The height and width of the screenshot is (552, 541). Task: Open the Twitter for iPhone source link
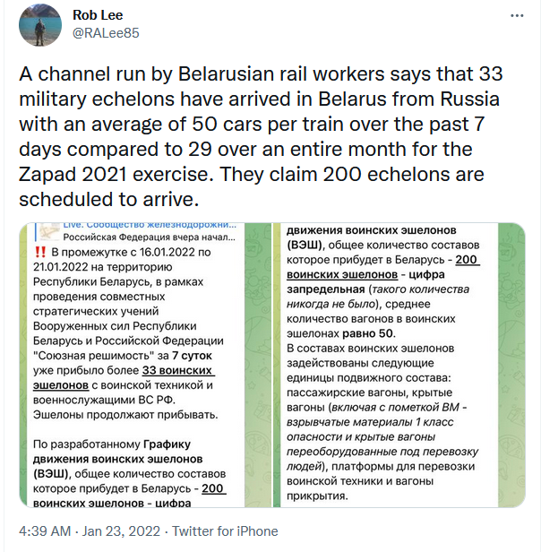click(225, 530)
